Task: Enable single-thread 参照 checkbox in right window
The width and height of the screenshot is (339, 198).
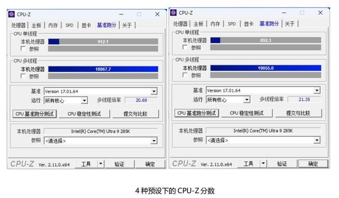Action: 185,47
